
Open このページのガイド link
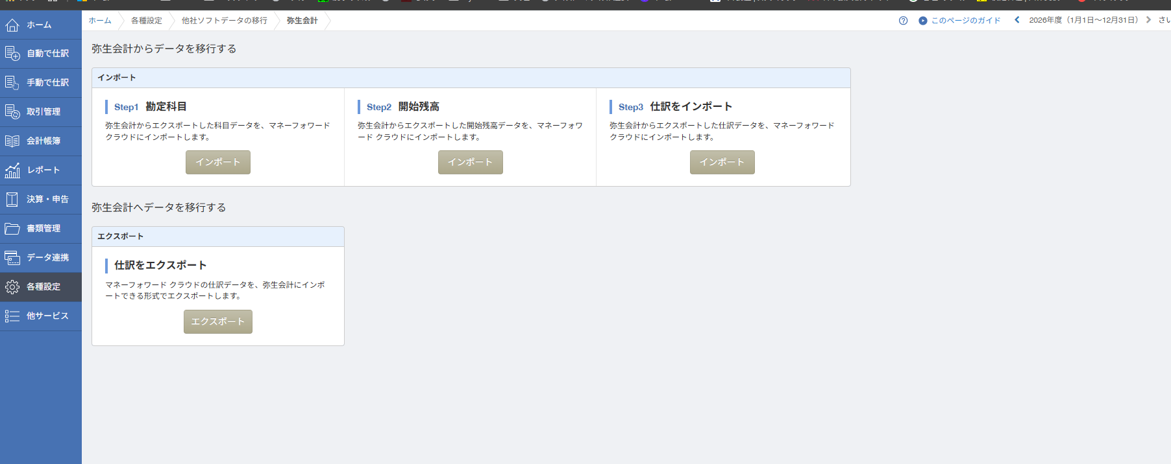point(966,21)
